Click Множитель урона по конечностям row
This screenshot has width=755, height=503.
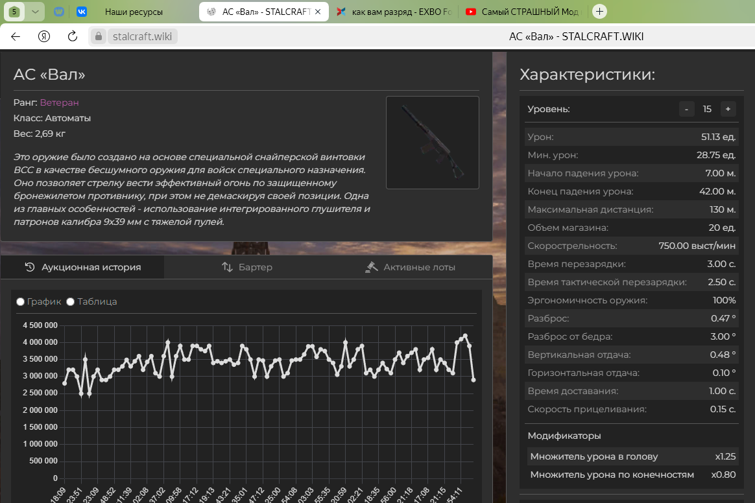click(x=632, y=474)
